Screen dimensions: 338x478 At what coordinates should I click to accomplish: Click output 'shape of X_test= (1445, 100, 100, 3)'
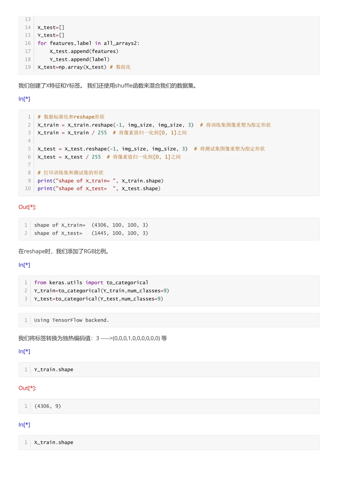[x=91, y=233]
